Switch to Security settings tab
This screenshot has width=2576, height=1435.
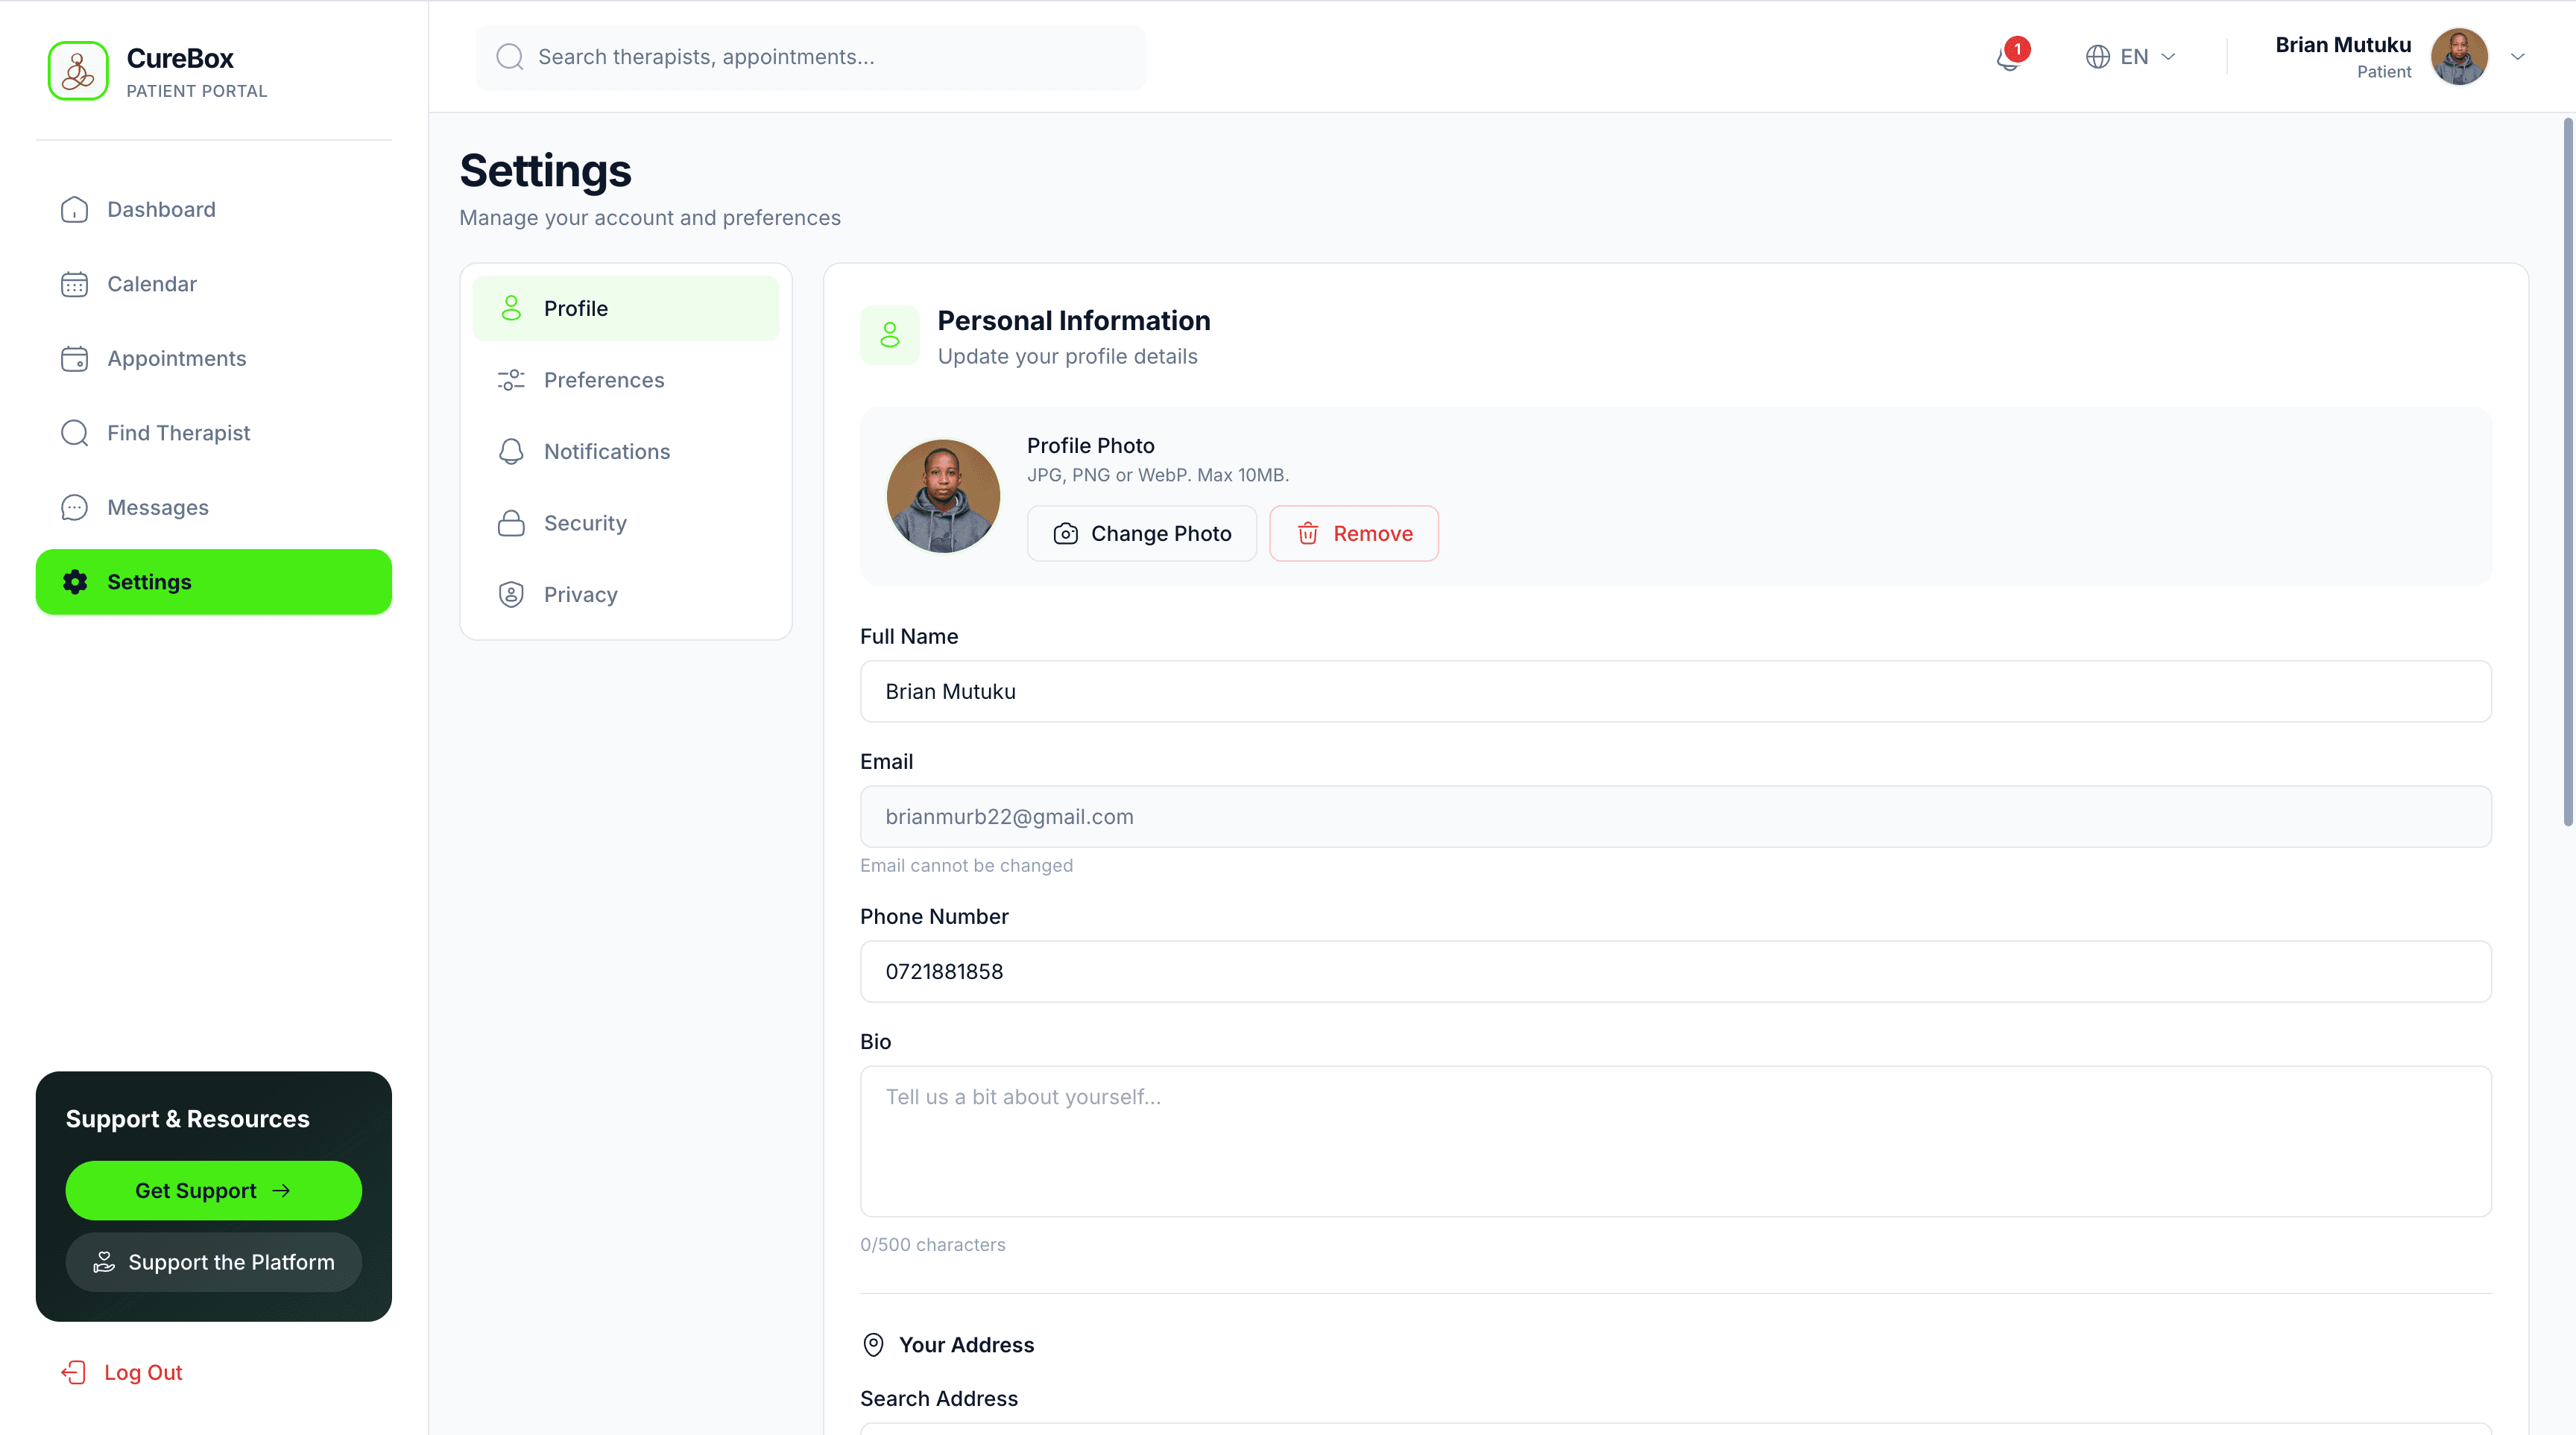pos(585,522)
